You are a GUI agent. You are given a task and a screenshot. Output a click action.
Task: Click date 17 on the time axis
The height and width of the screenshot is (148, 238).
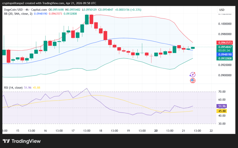coord(73,131)
